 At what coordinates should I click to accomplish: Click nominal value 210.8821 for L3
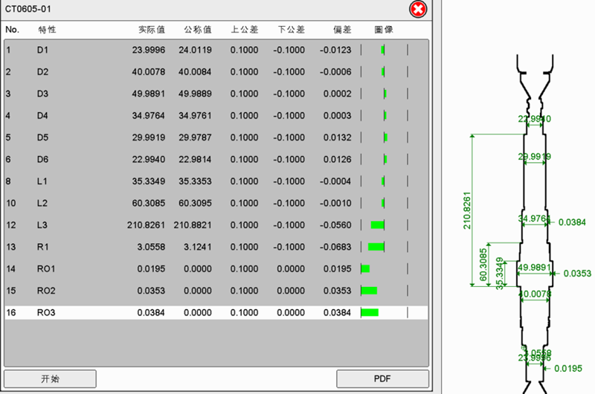click(193, 225)
